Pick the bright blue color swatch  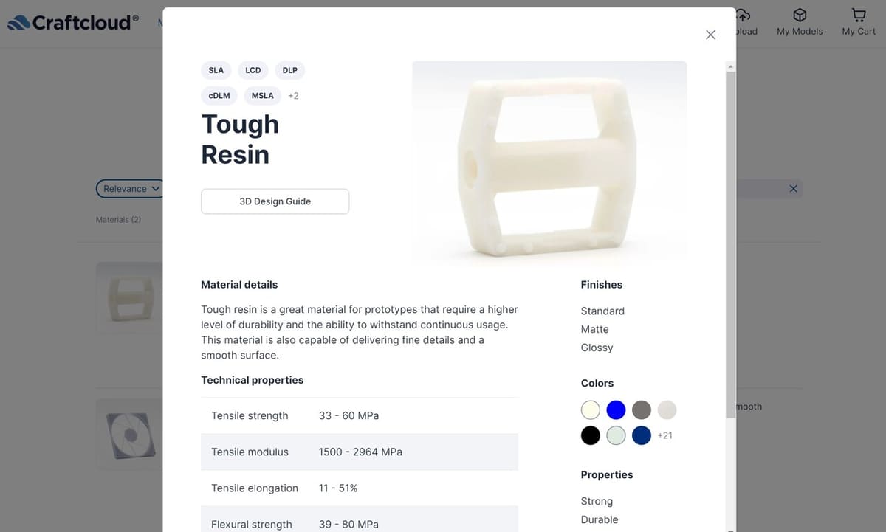pos(616,410)
